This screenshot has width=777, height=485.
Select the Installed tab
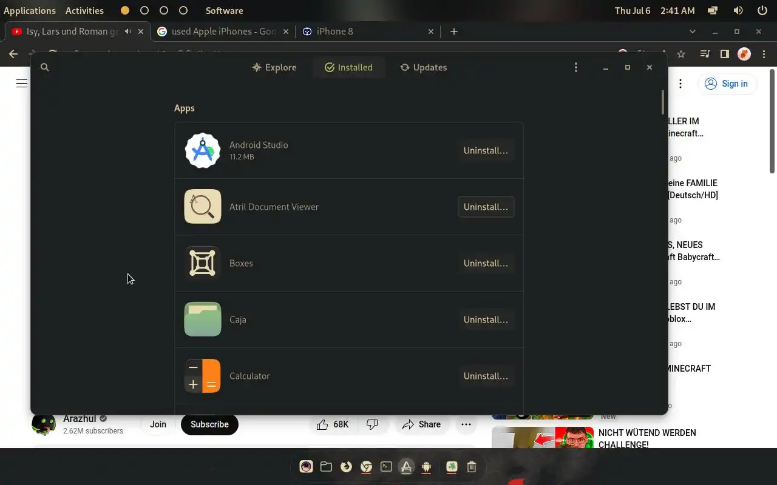click(x=349, y=67)
